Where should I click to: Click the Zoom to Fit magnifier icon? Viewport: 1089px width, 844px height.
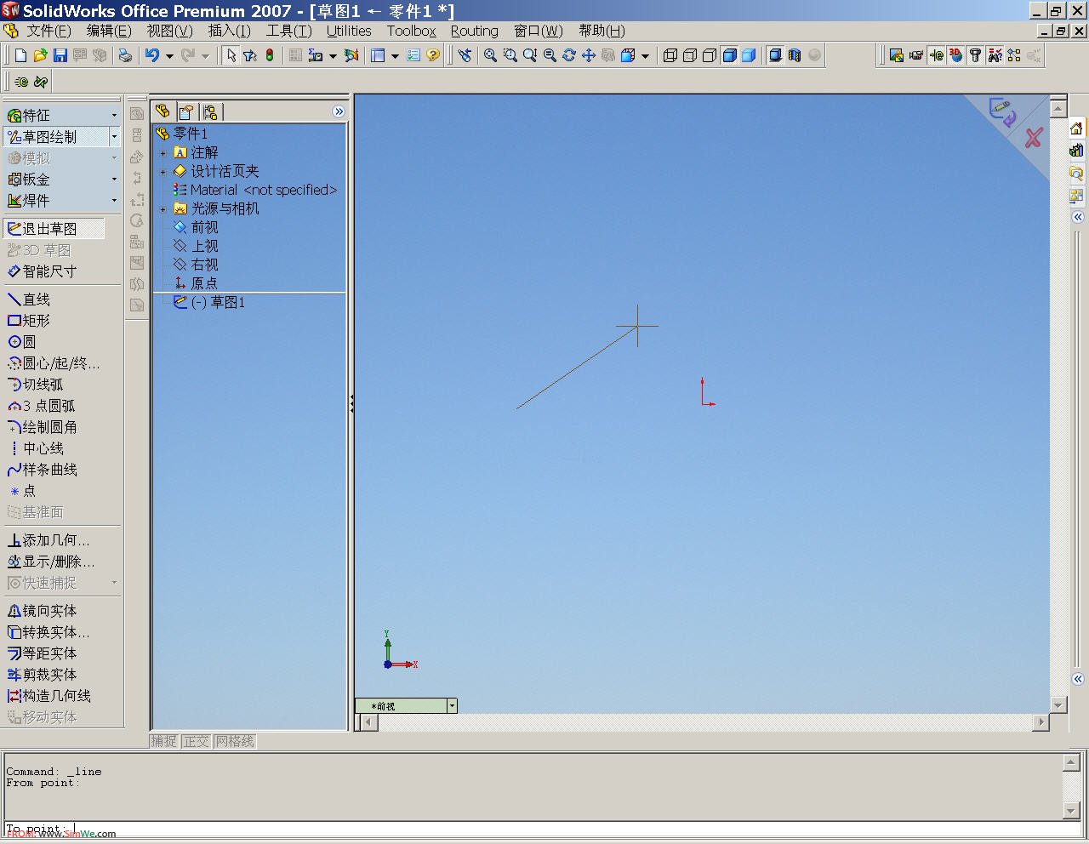point(490,55)
